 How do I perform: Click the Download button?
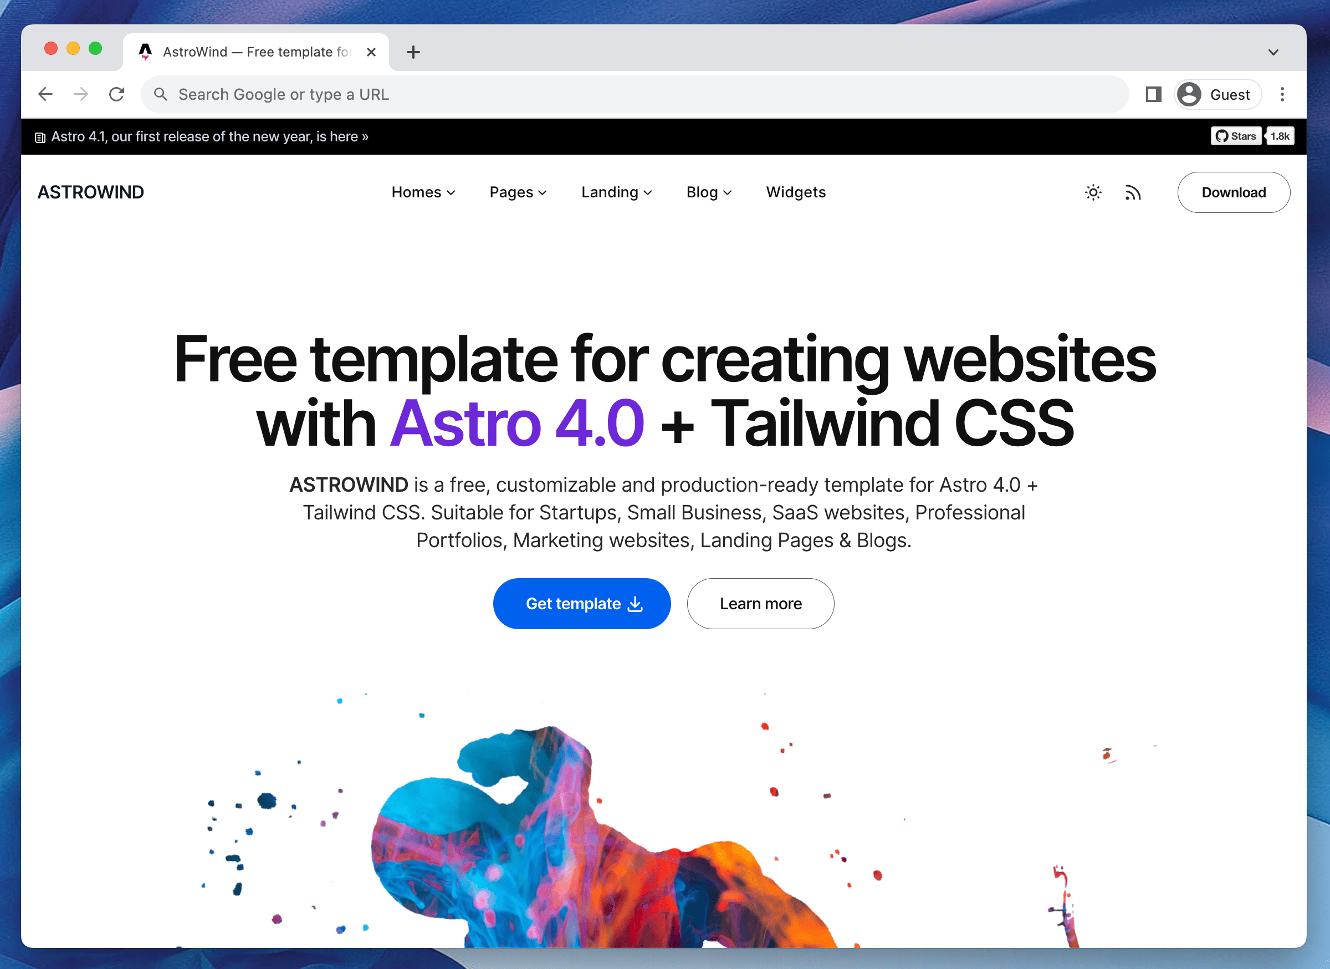coord(1234,191)
